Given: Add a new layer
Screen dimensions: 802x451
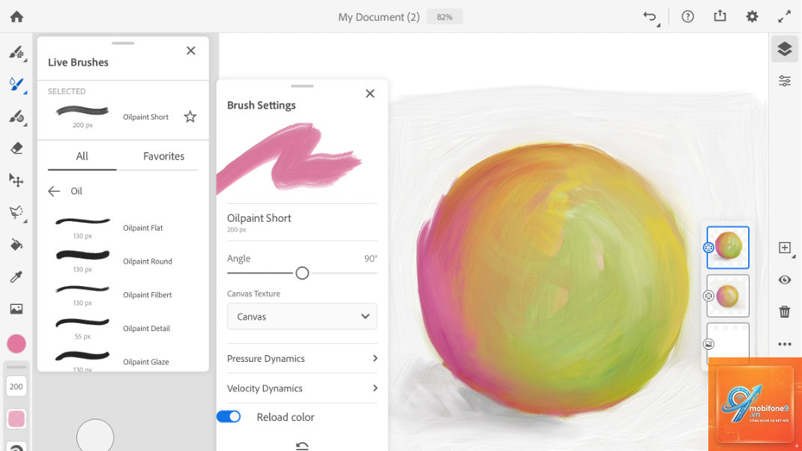Looking at the screenshot, I should (785, 248).
